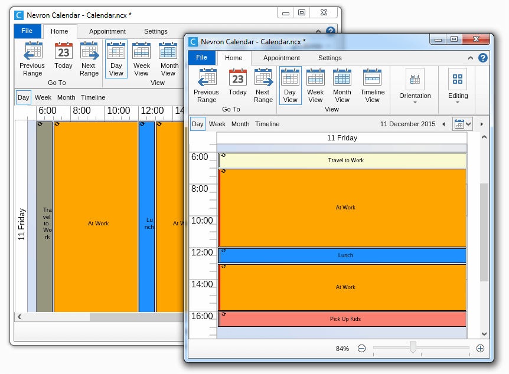Image resolution: width=509 pixels, height=374 pixels.
Task: Select Timeline View icon in the ribbon
Action: (372, 78)
